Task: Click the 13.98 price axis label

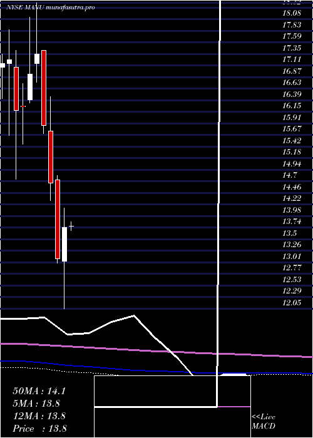Action: 292,210
